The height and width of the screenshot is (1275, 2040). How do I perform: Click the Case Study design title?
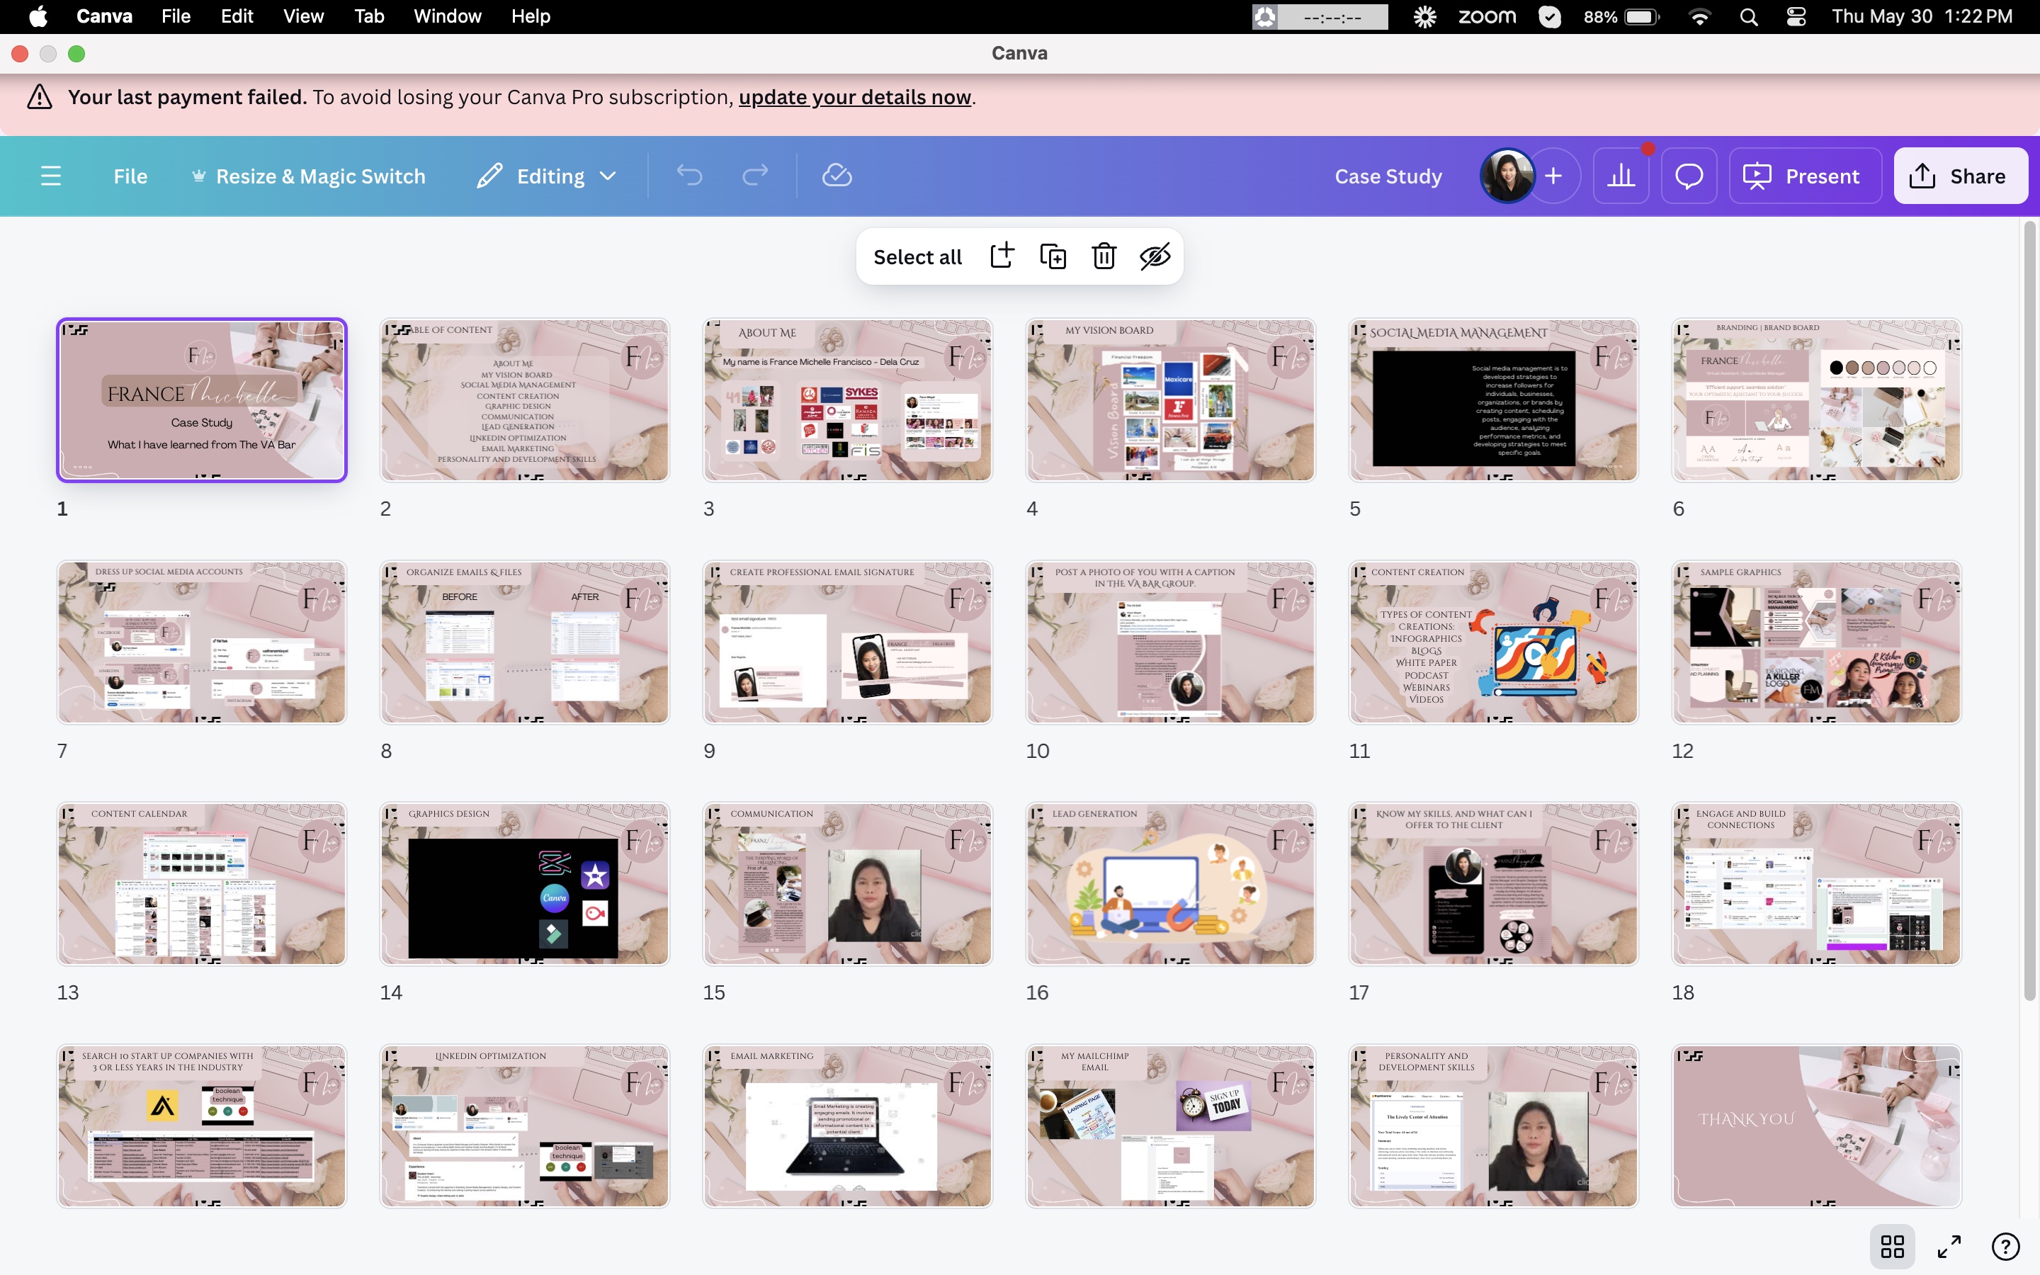[1388, 176]
